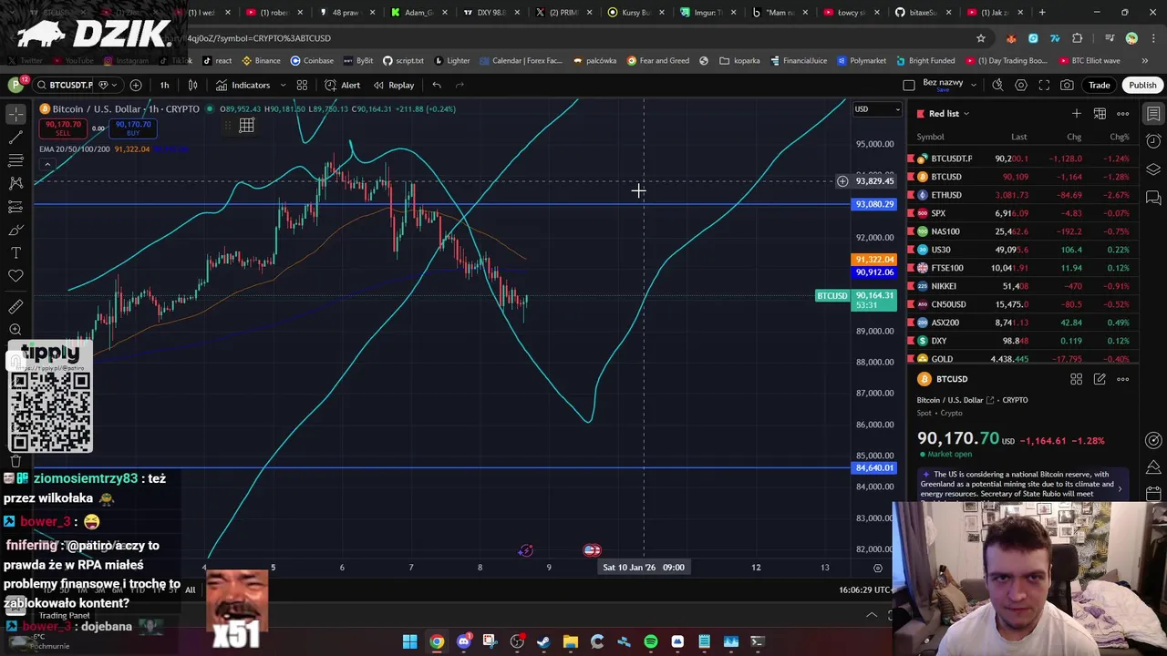The height and width of the screenshot is (656, 1167).
Task: Select the trend line drawing tool
Action: coord(15,138)
